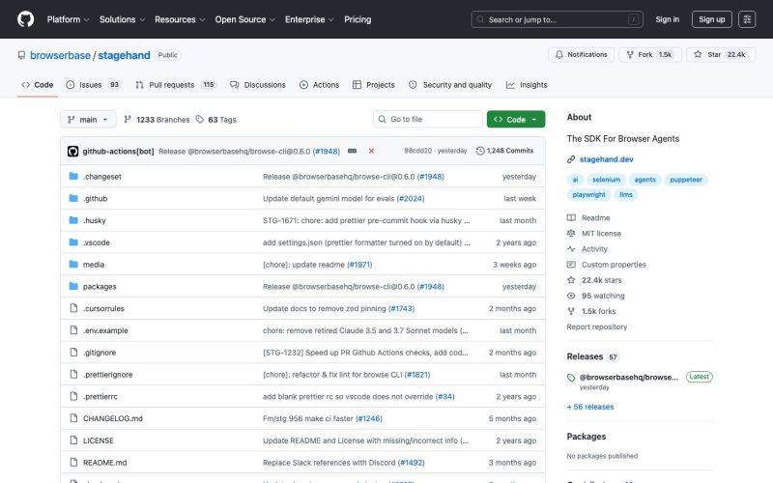Open the Solutions dropdown menu

(123, 19)
